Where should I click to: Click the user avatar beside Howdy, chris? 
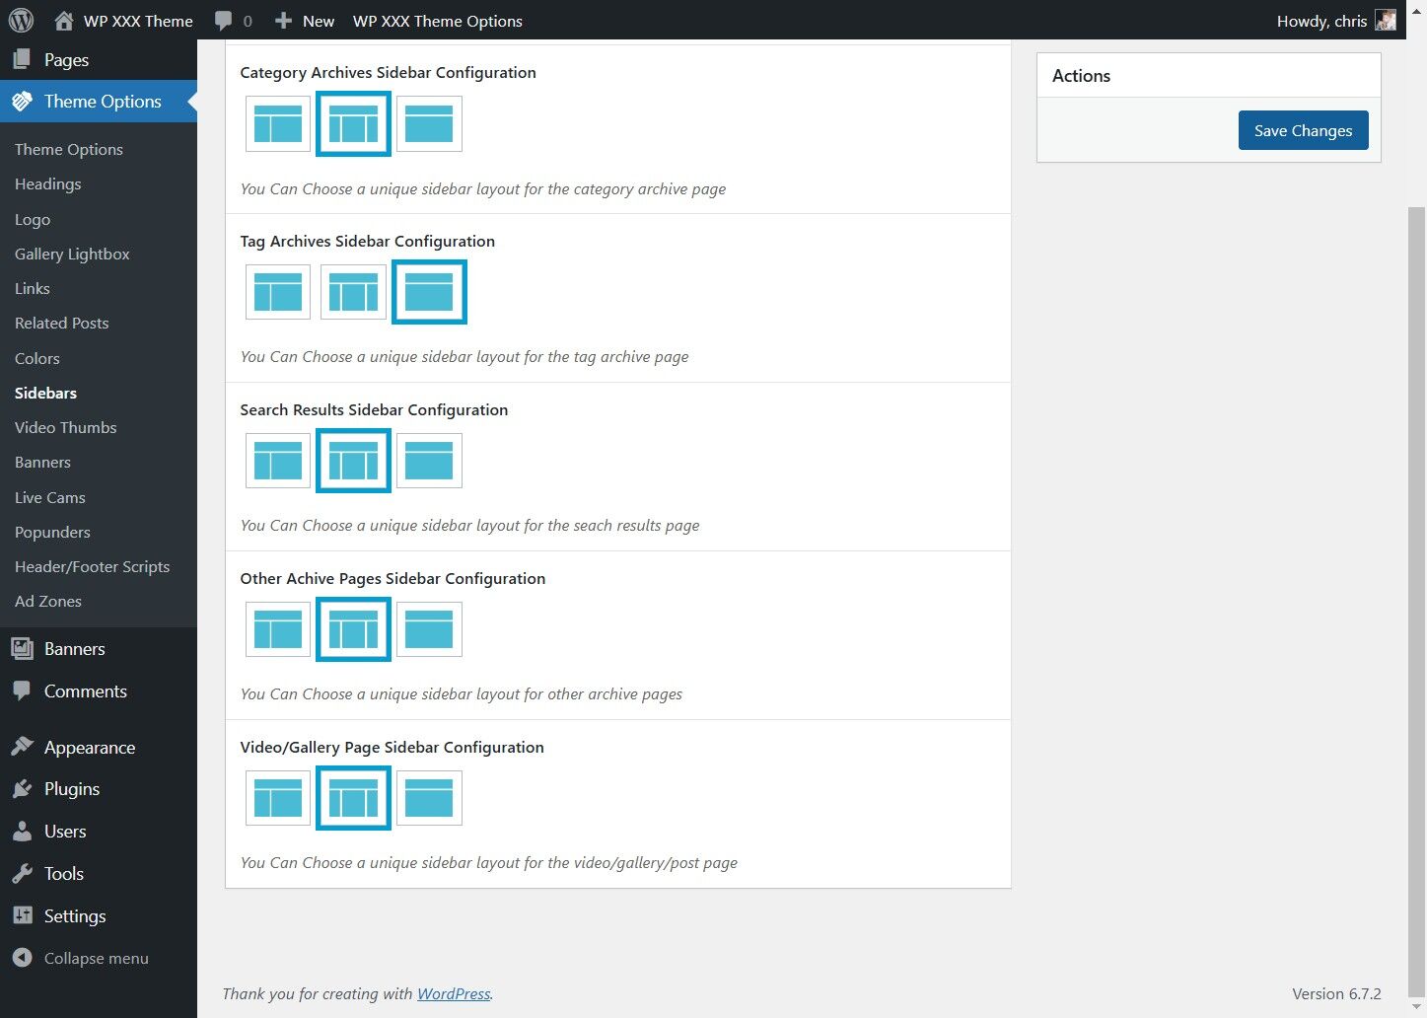point(1386,21)
